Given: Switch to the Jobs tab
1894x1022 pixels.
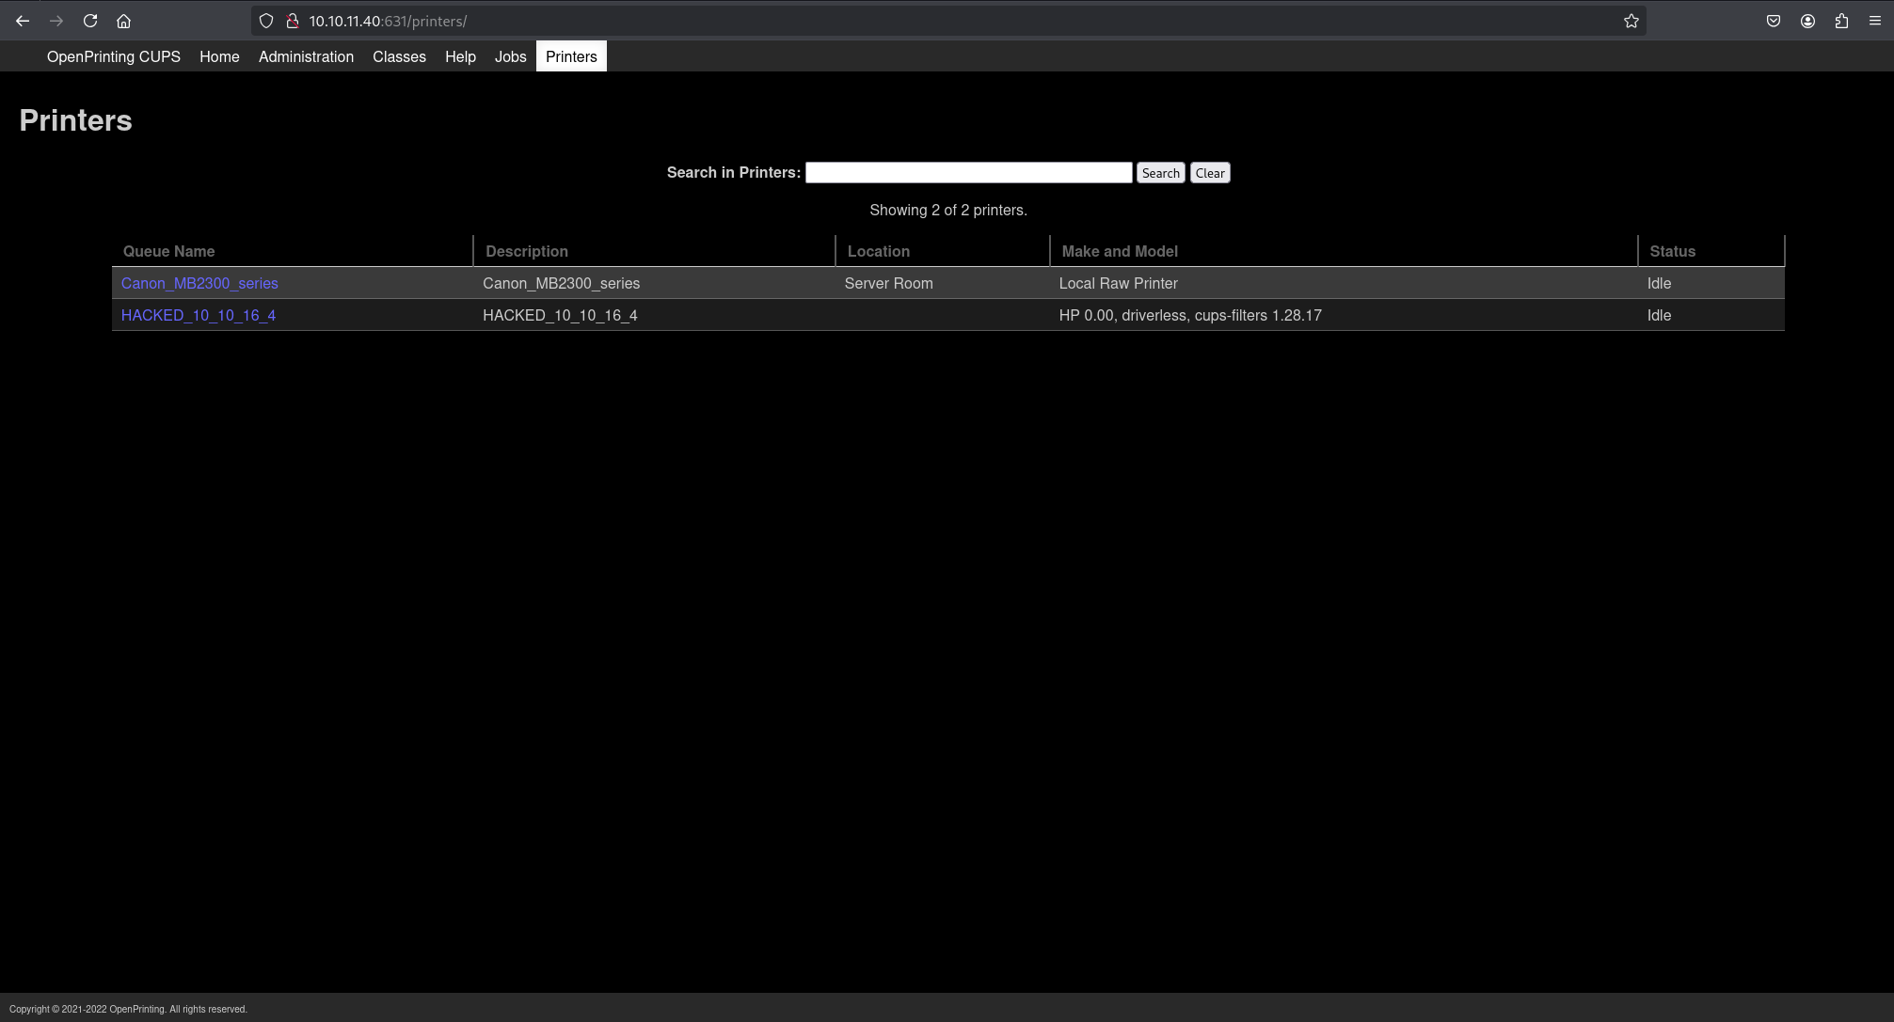Looking at the screenshot, I should pos(510,56).
